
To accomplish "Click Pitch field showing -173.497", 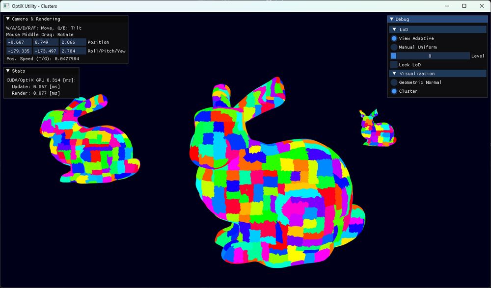I will click(46, 51).
